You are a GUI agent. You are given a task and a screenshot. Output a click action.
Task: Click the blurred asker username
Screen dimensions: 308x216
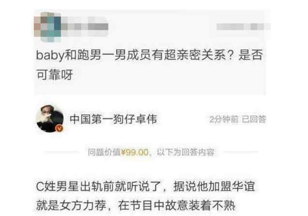[x=85, y=27]
